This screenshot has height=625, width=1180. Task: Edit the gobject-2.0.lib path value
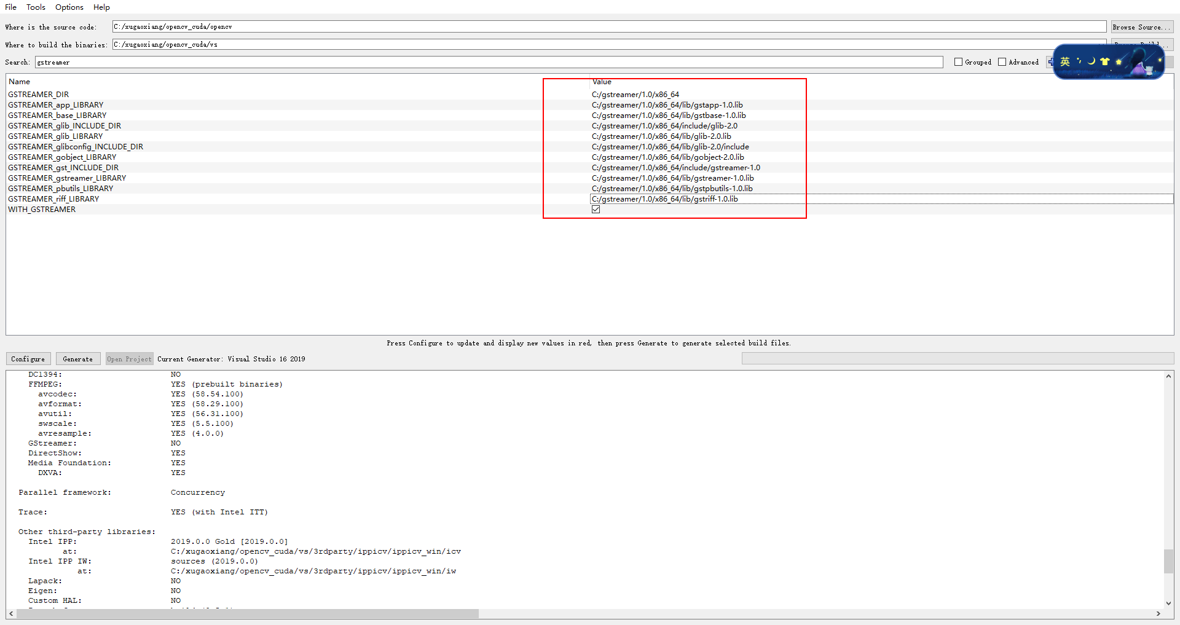[x=668, y=157]
